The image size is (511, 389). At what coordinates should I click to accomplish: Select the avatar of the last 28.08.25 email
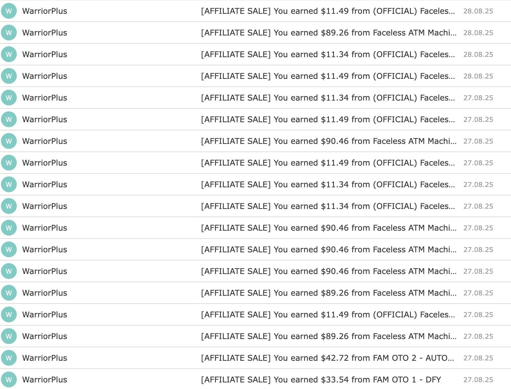point(9,76)
